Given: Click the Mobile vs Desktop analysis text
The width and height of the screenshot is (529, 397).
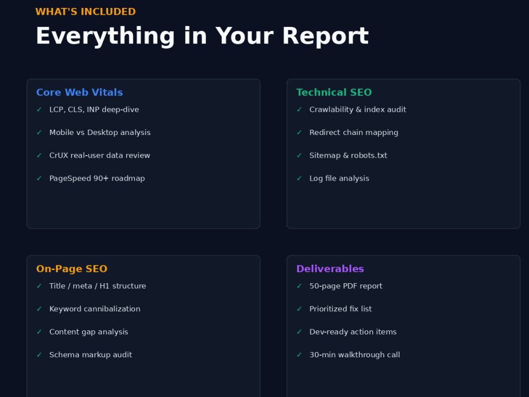Looking at the screenshot, I should [x=100, y=133].
